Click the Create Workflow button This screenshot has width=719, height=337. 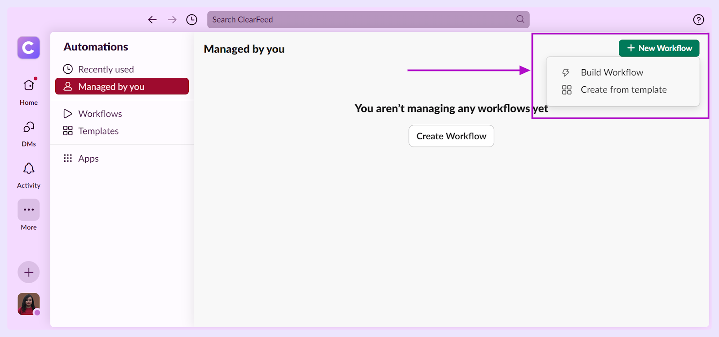tap(451, 136)
